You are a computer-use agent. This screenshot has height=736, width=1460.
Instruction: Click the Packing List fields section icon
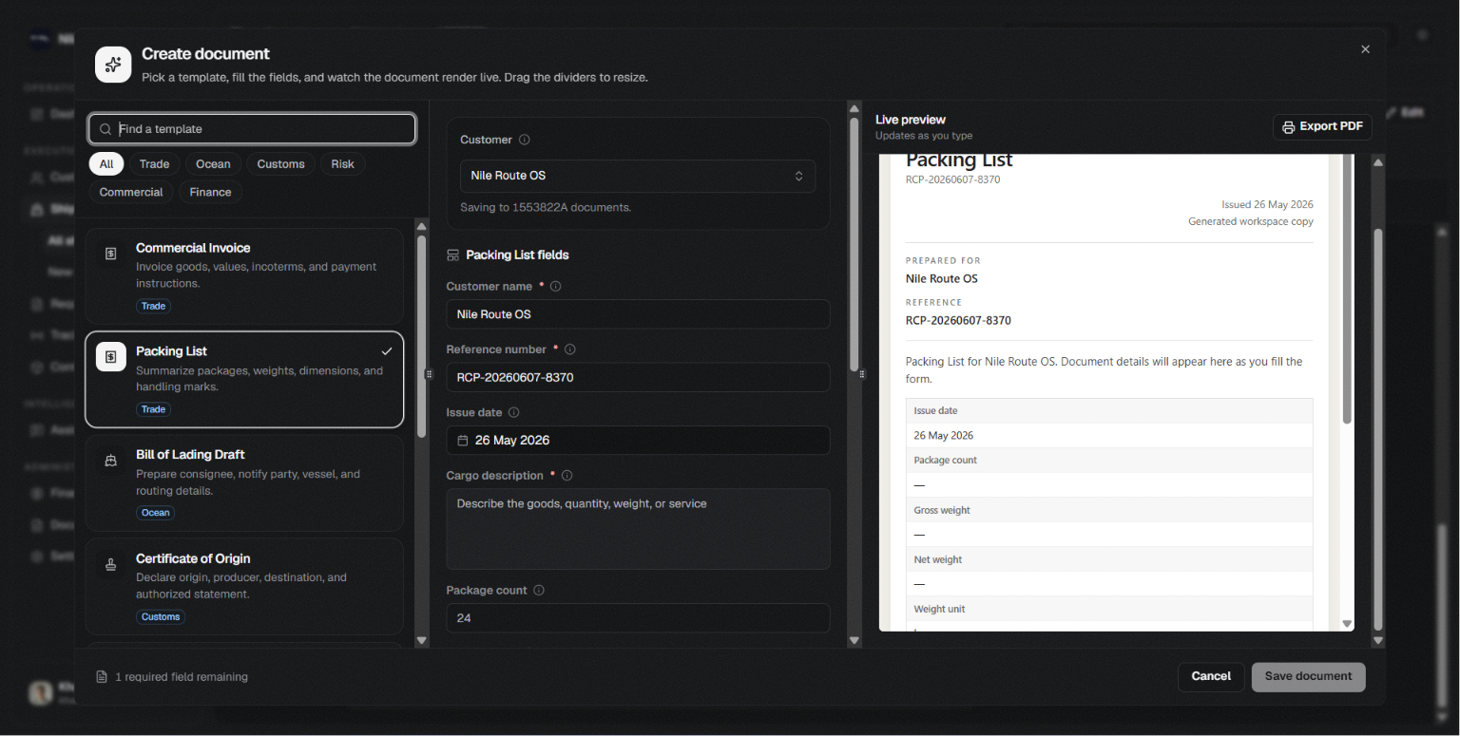tap(452, 255)
